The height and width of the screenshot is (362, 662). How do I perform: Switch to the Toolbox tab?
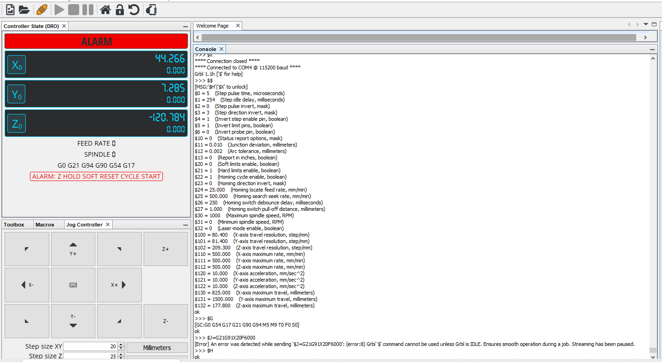pyautogui.click(x=14, y=225)
